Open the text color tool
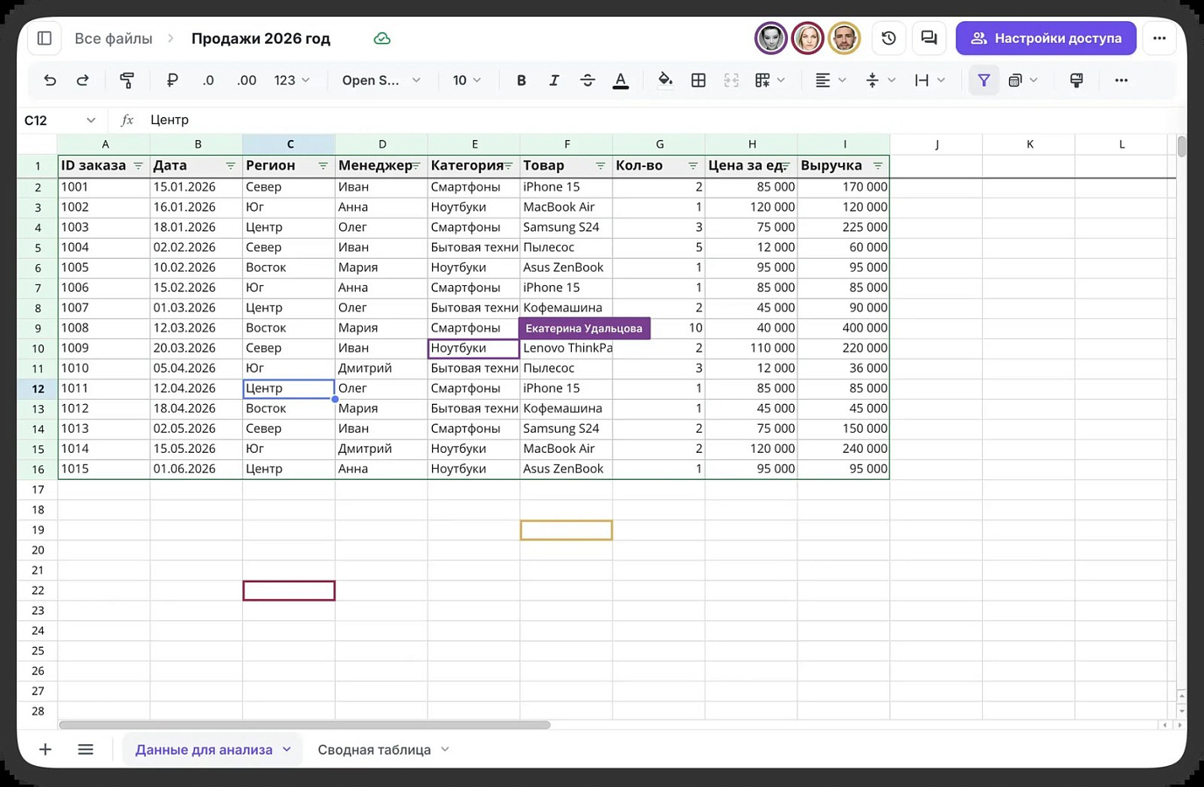Viewport: 1204px width, 787px height. tap(621, 80)
